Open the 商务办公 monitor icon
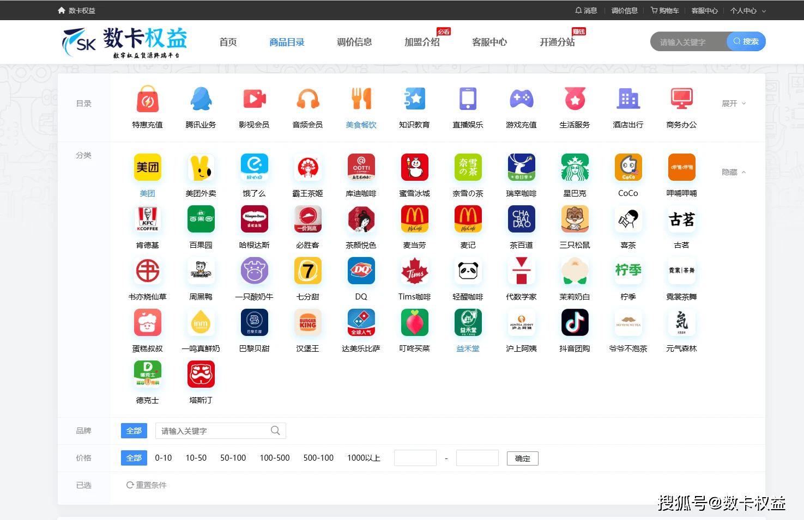This screenshot has height=520, width=804. 681,99
